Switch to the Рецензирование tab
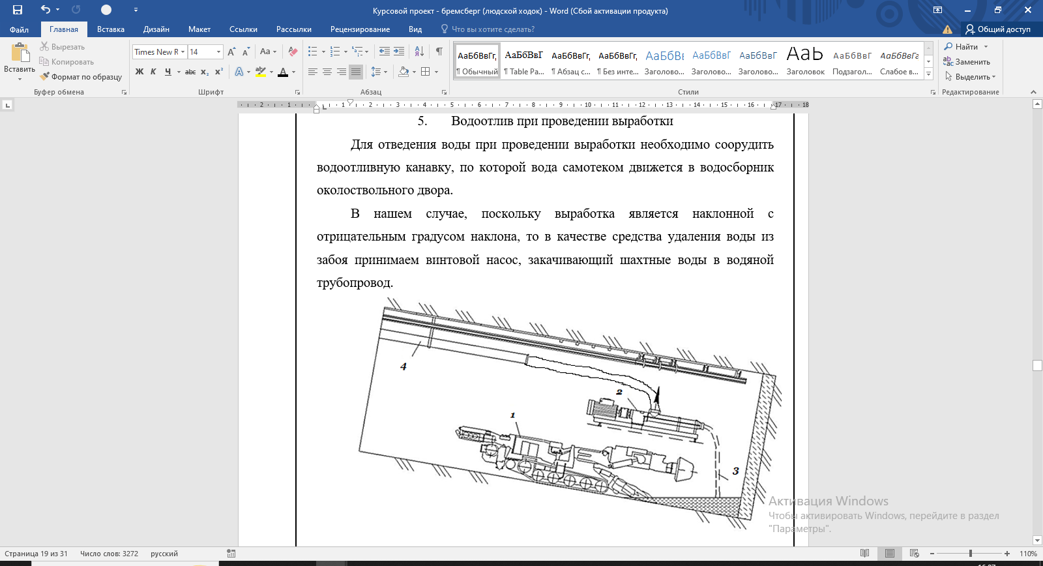This screenshot has height=566, width=1043. pyautogui.click(x=360, y=29)
